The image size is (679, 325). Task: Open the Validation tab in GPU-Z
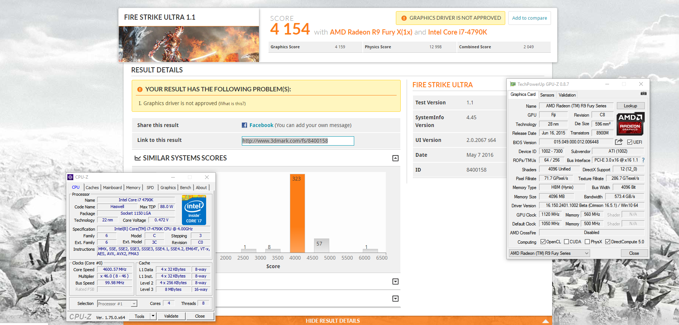[x=567, y=95]
